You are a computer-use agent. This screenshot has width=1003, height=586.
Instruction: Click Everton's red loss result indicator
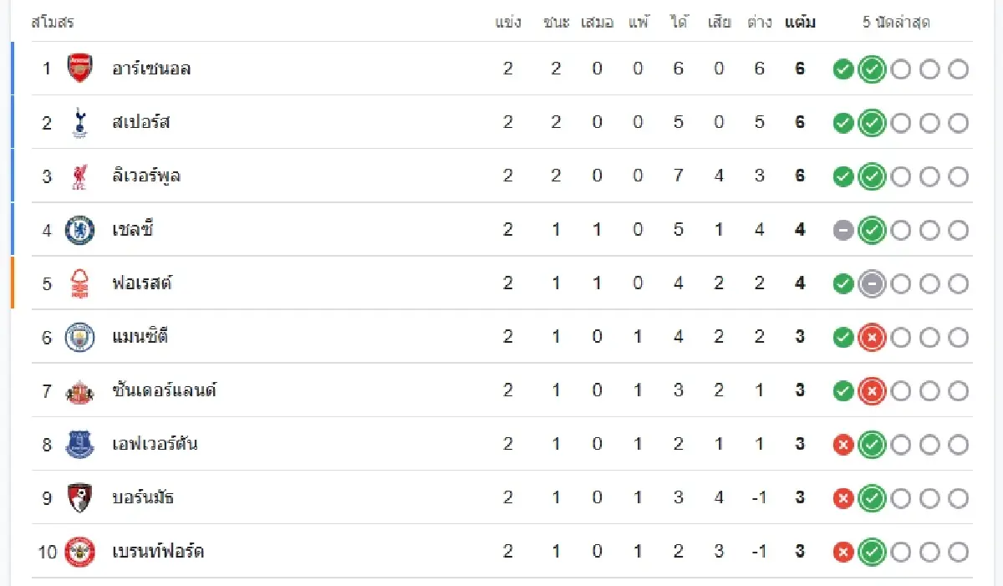tap(843, 445)
